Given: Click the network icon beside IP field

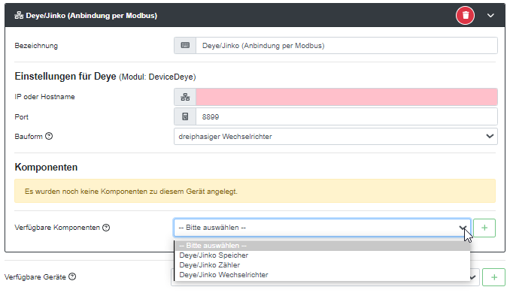Looking at the screenshot, I should 185,97.
